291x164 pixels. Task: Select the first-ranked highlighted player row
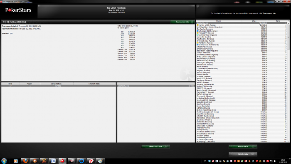[242, 23]
